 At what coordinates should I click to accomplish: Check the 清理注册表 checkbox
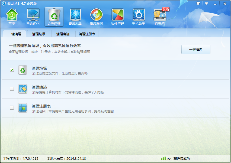pyautogui.click(x=12, y=107)
